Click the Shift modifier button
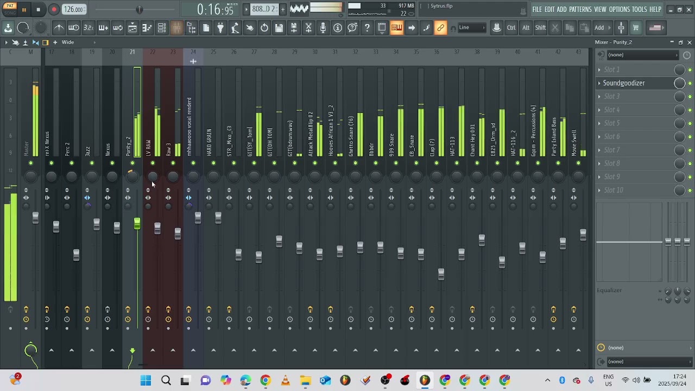Screen dimensions: 695x391 click(x=541, y=28)
